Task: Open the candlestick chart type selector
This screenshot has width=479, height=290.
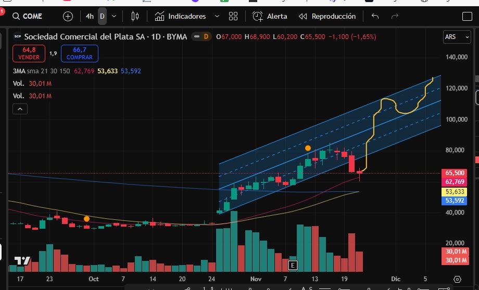Action: [135, 16]
